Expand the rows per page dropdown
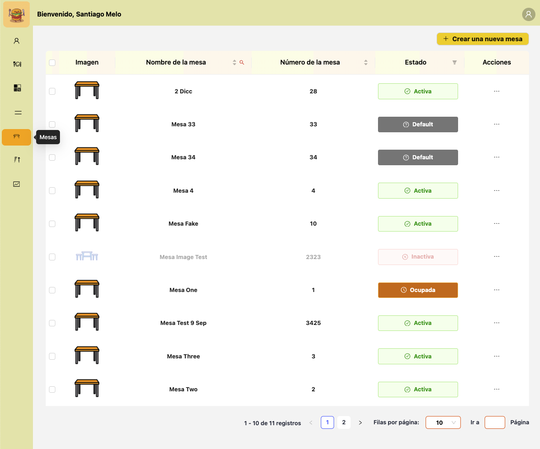The width and height of the screenshot is (540, 449). 443,422
